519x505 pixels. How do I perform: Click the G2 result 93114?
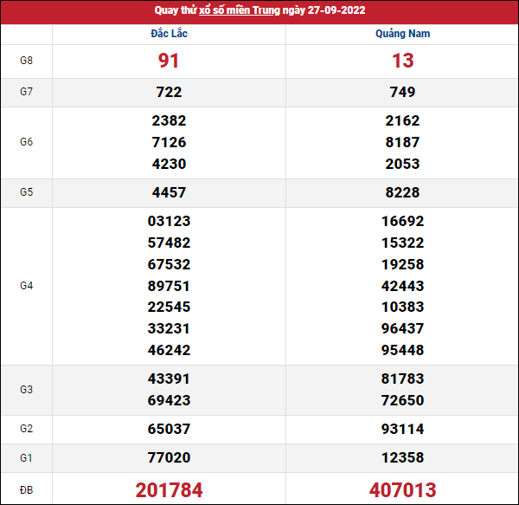point(402,429)
